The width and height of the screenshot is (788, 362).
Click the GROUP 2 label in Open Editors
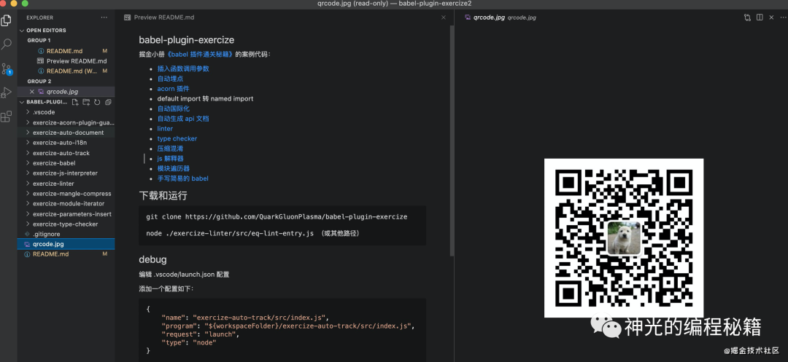(x=39, y=82)
